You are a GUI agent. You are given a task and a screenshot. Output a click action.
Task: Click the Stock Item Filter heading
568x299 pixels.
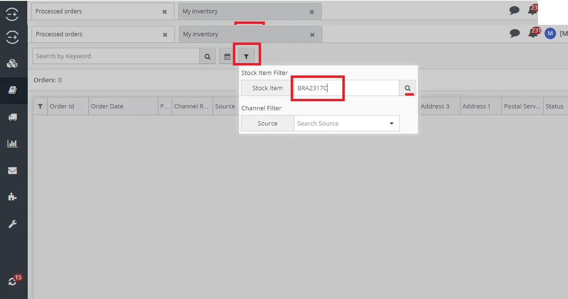coord(264,73)
